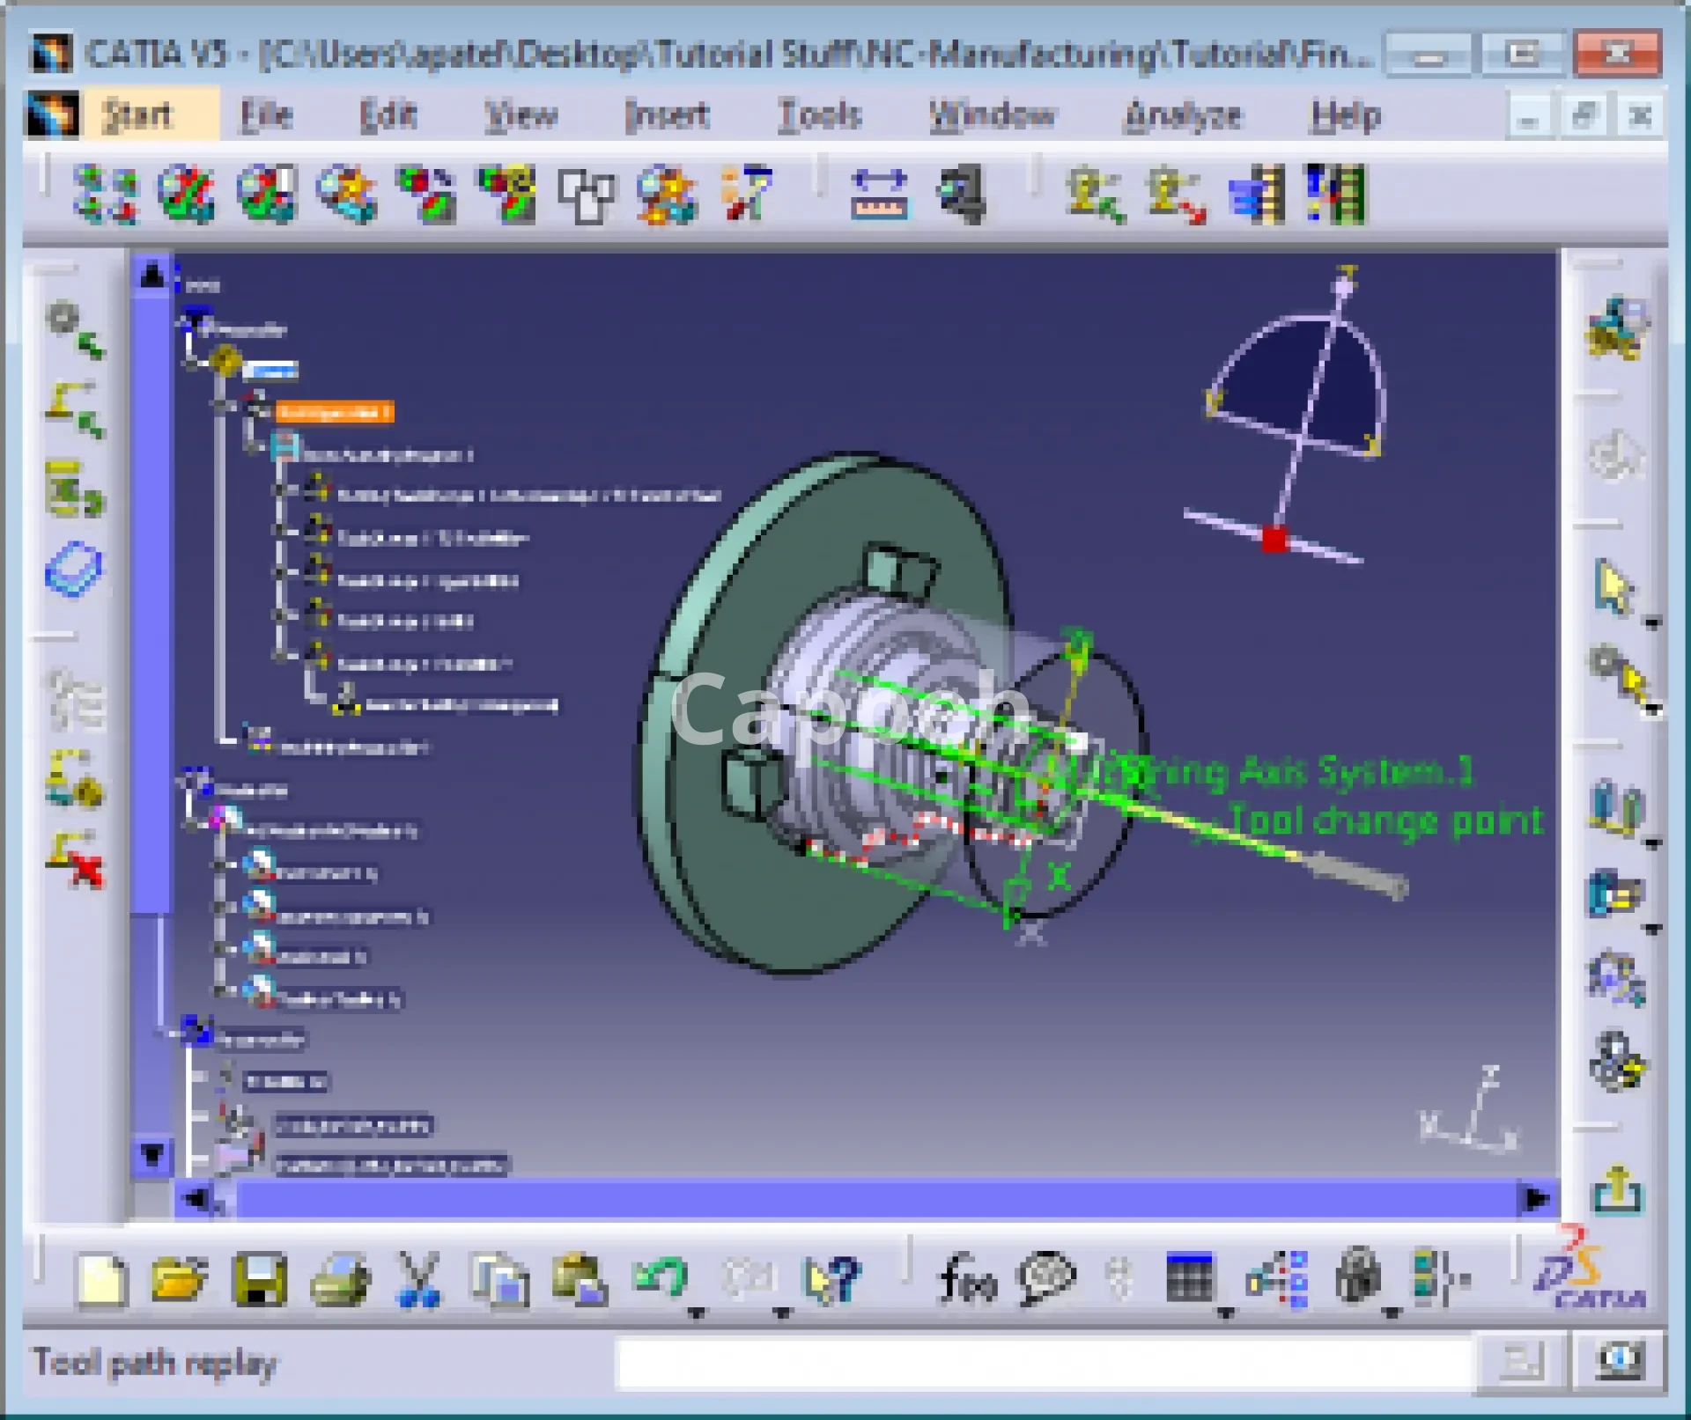Click the What's This help pointer icon

831,1279
